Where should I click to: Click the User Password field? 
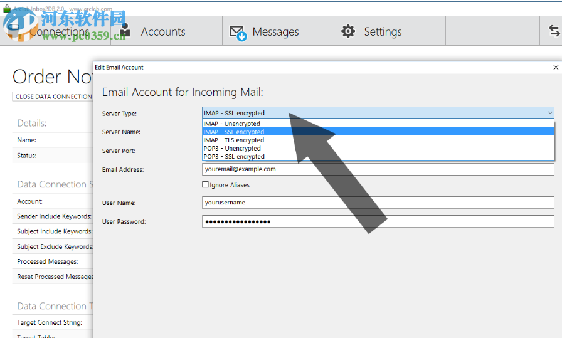[x=378, y=221]
